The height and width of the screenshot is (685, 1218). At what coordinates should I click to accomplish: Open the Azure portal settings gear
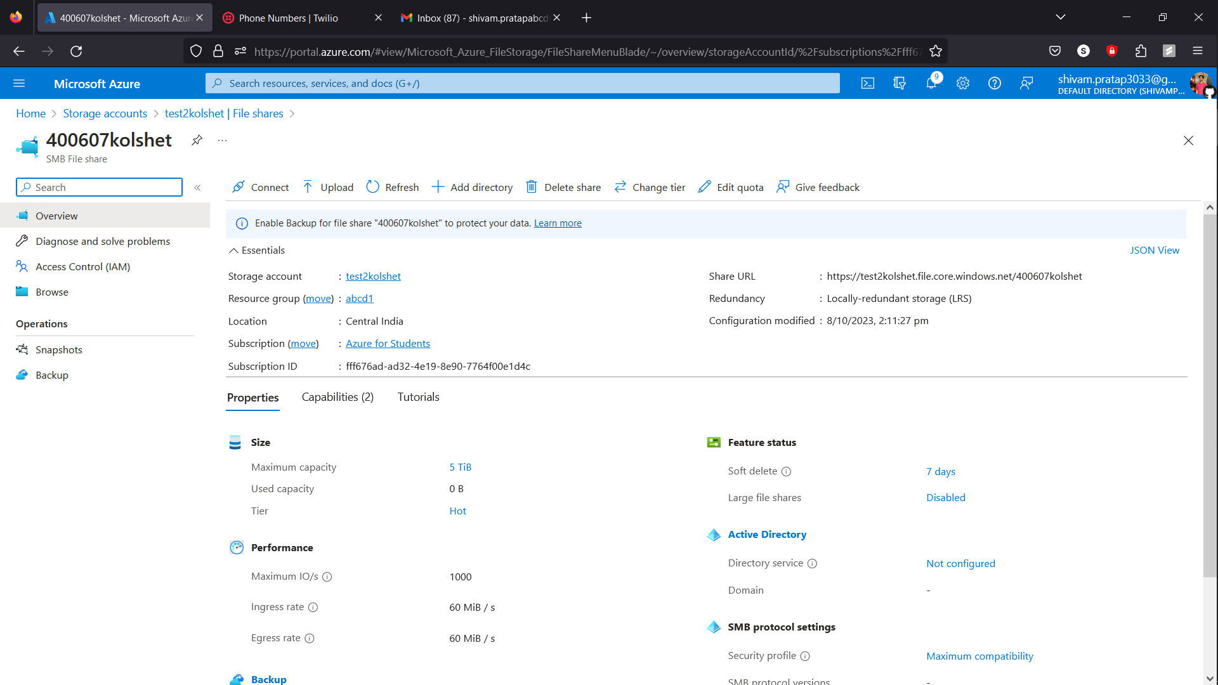(963, 83)
